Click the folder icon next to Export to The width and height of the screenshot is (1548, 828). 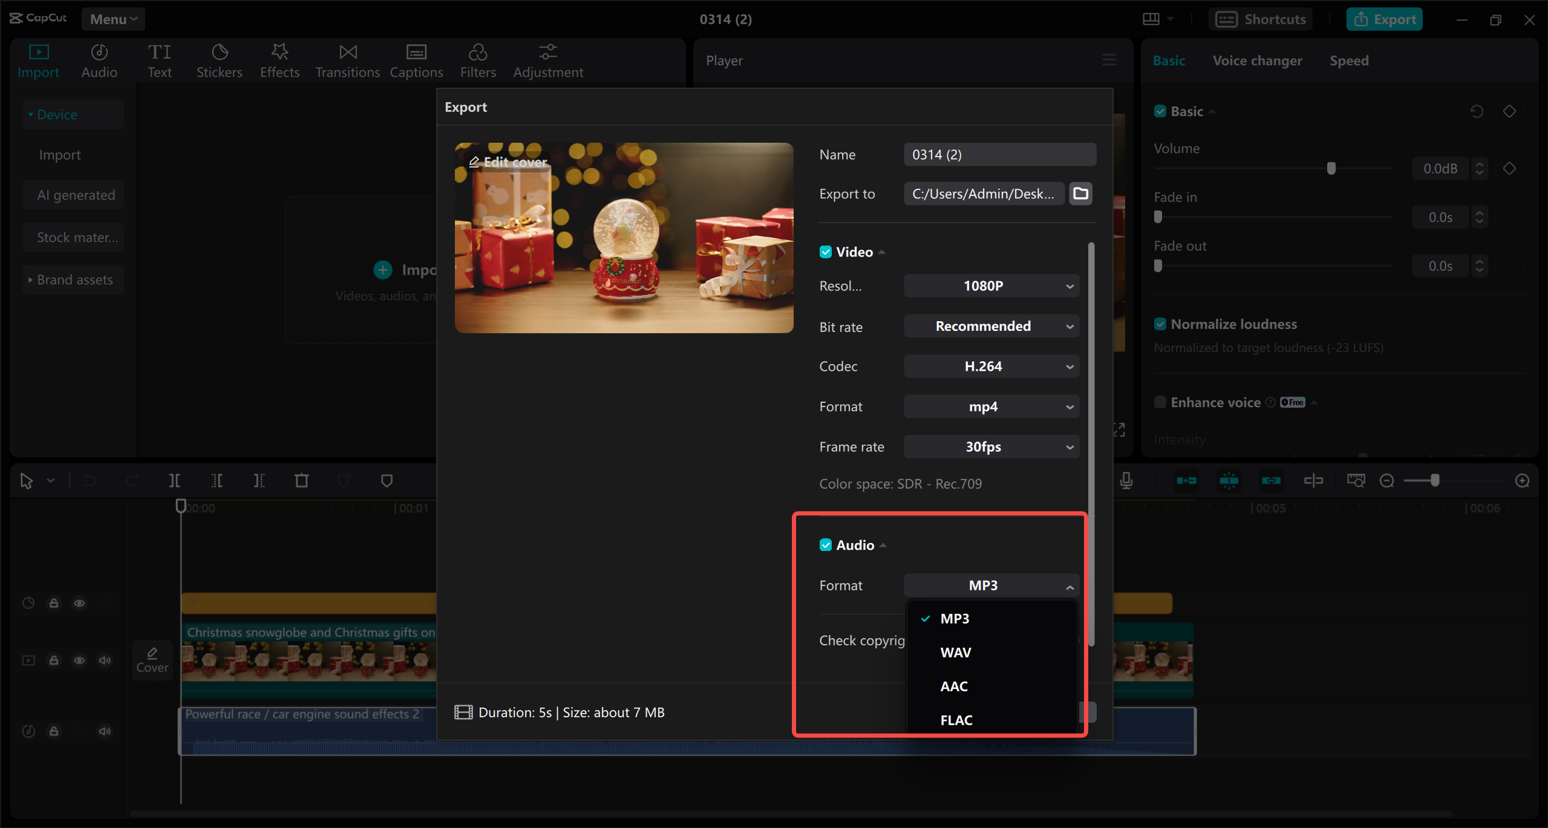click(x=1080, y=194)
